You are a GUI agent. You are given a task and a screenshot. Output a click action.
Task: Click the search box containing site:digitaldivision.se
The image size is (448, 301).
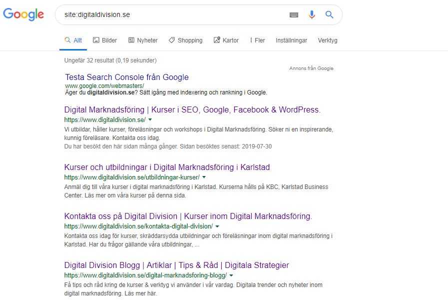(171, 14)
